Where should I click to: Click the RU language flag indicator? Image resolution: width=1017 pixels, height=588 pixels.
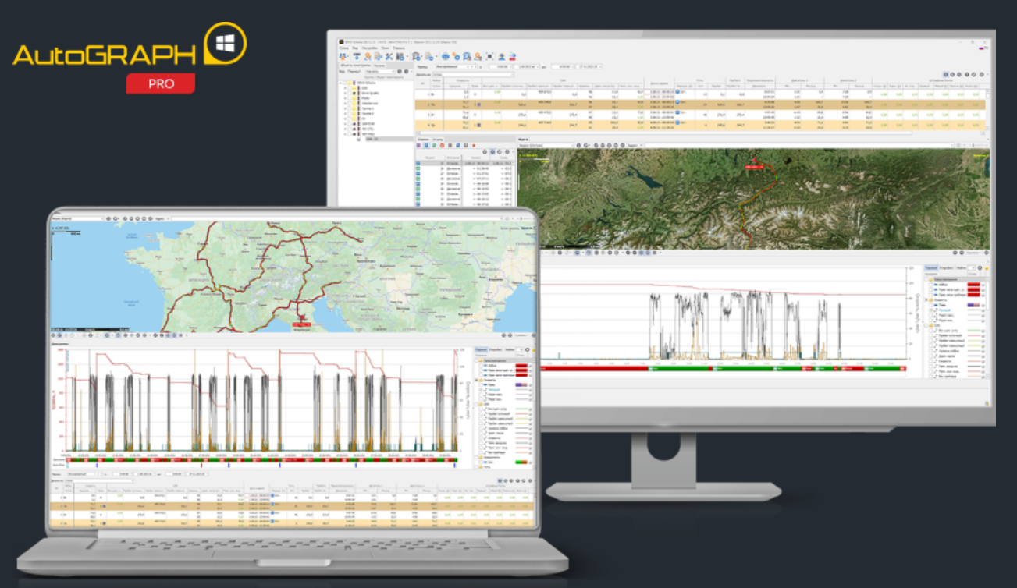point(983,48)
